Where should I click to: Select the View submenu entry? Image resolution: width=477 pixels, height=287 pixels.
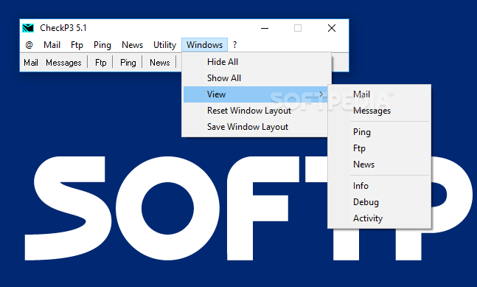(256, 94)
